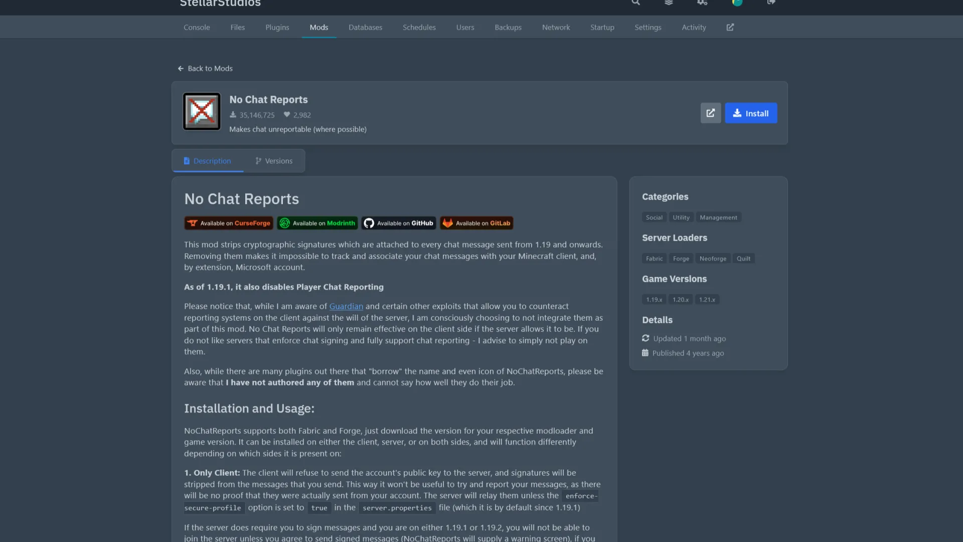Open the Plugins tab
The image size is (963, 542).
[x=277, y=27]
